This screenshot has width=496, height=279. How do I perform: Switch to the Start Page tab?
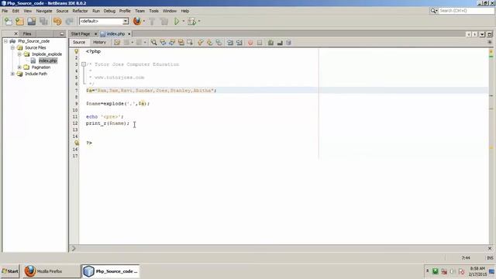(x=81, y=34)
